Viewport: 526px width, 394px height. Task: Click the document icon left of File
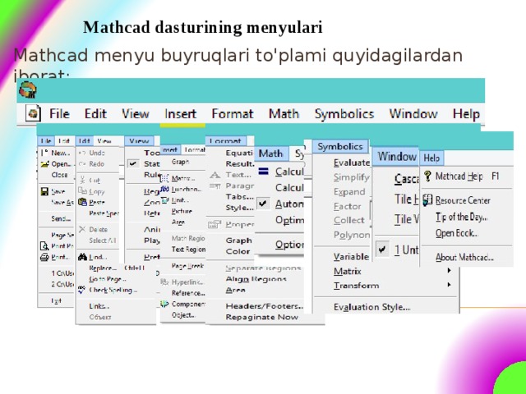coord(33,113)
